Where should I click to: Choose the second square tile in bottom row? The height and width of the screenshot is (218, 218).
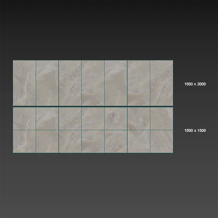47,141
